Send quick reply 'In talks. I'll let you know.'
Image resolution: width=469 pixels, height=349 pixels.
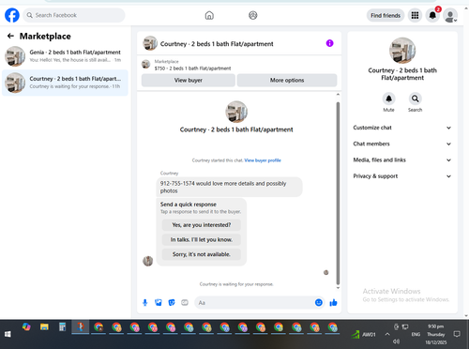point(202,239)
